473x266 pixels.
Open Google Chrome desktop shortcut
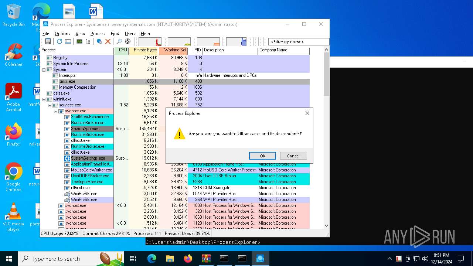tap(14, 177)
